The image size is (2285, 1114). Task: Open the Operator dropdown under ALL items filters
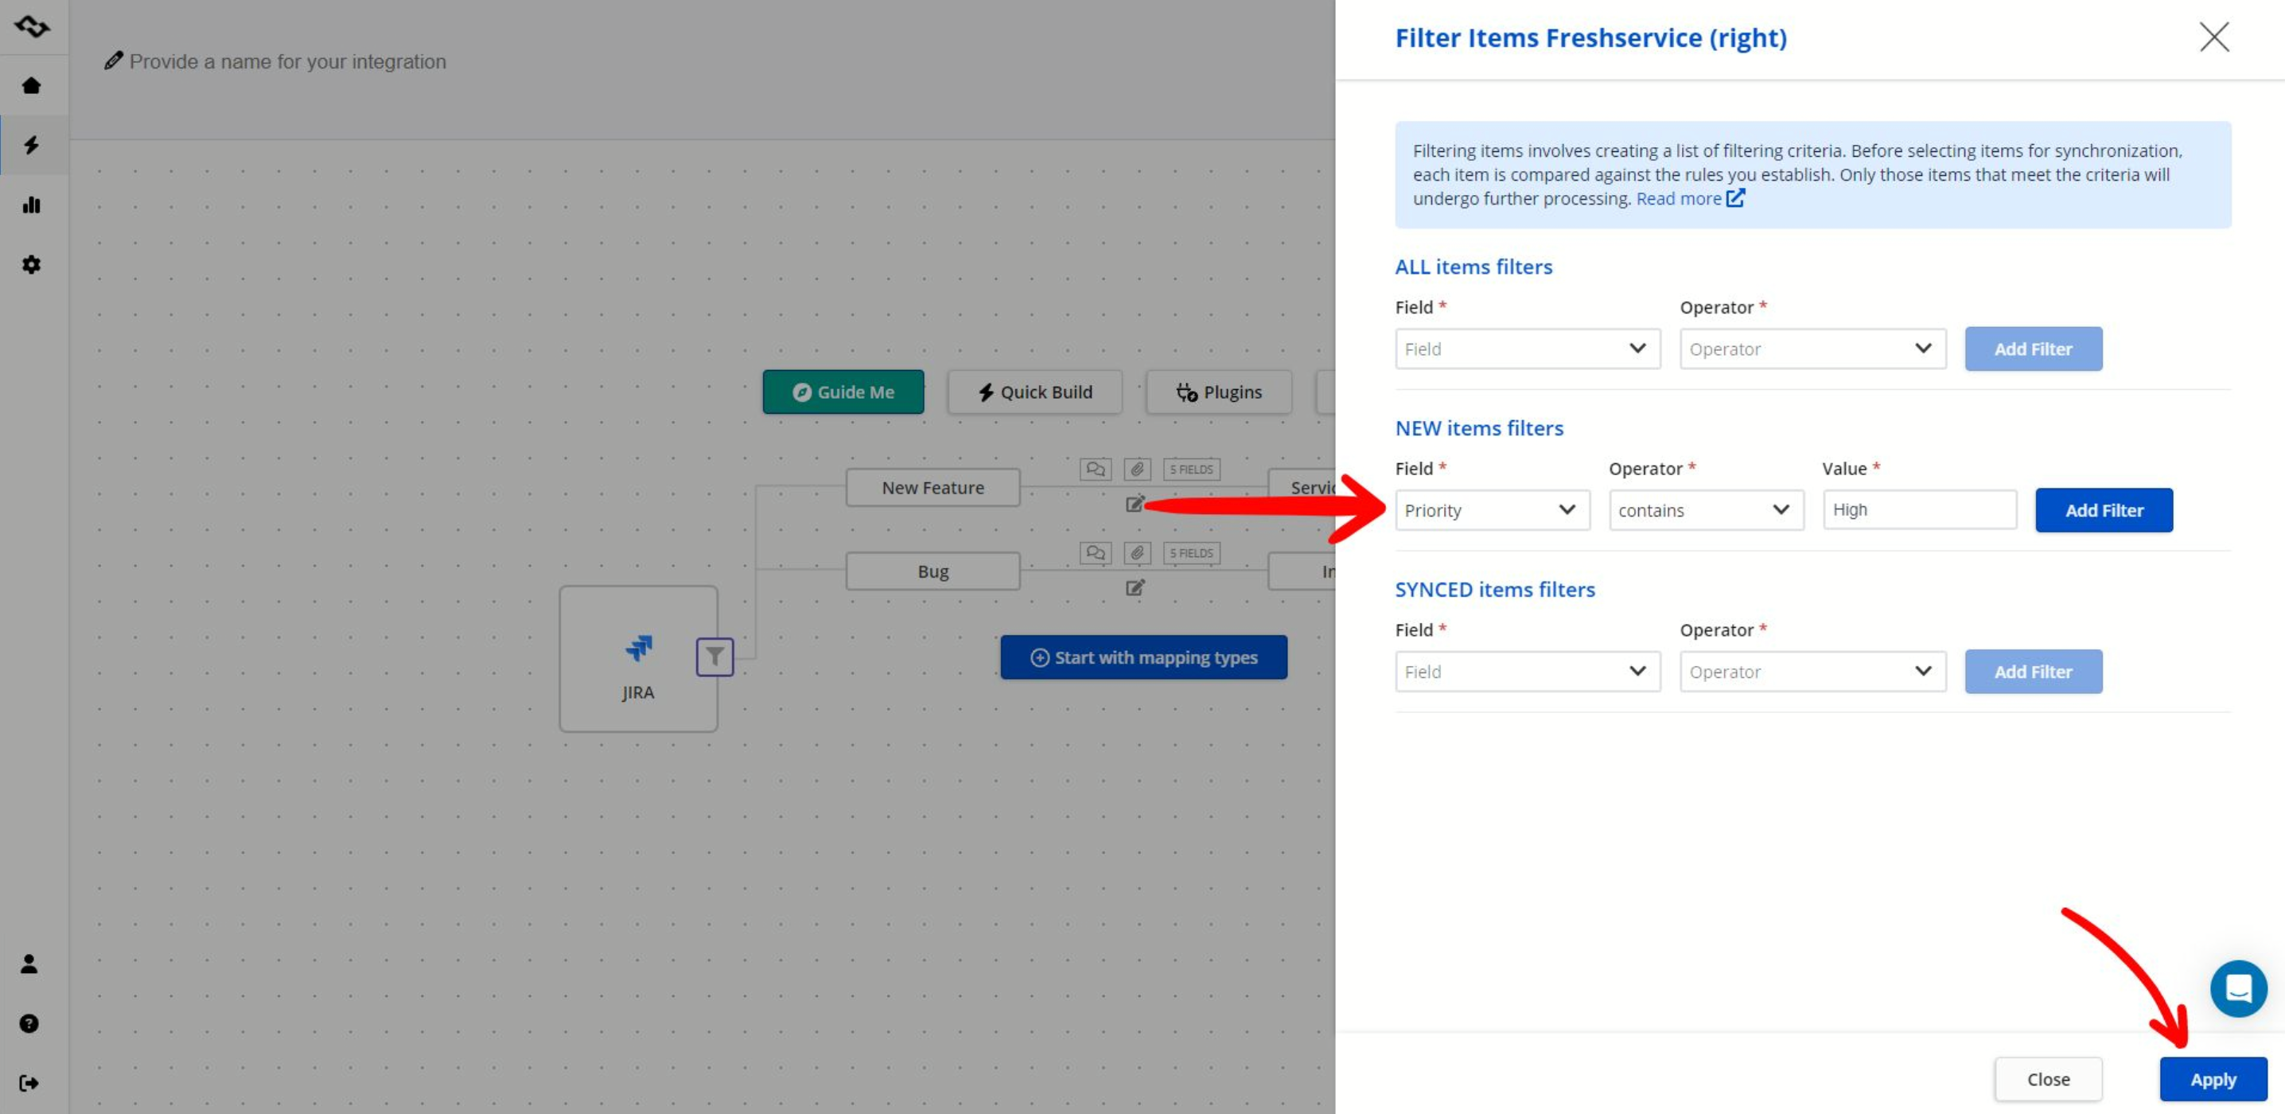coord(1812,349)
